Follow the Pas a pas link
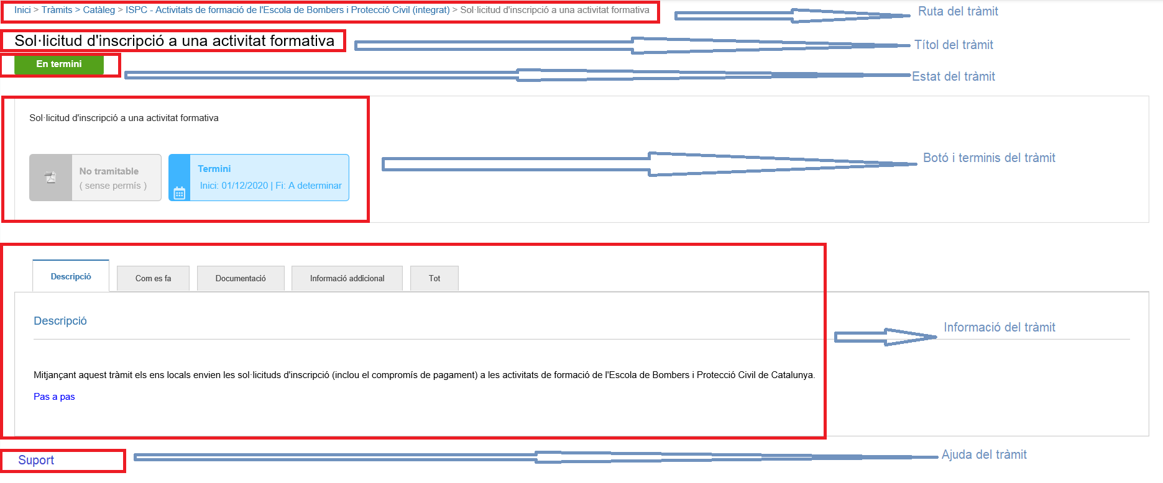 [54, 397]
